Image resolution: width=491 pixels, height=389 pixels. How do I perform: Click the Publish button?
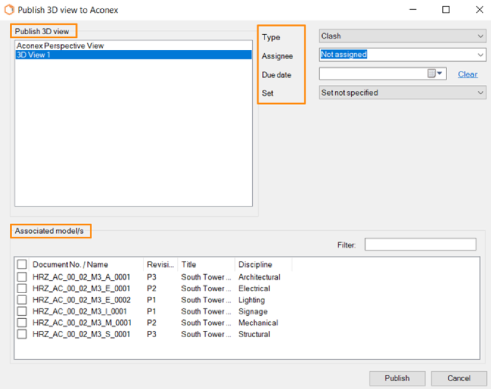(x=397, y=379)
